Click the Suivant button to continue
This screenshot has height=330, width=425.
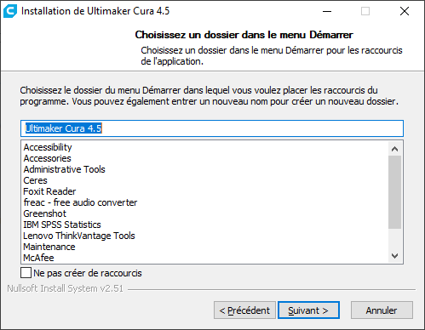click(308, 310)
